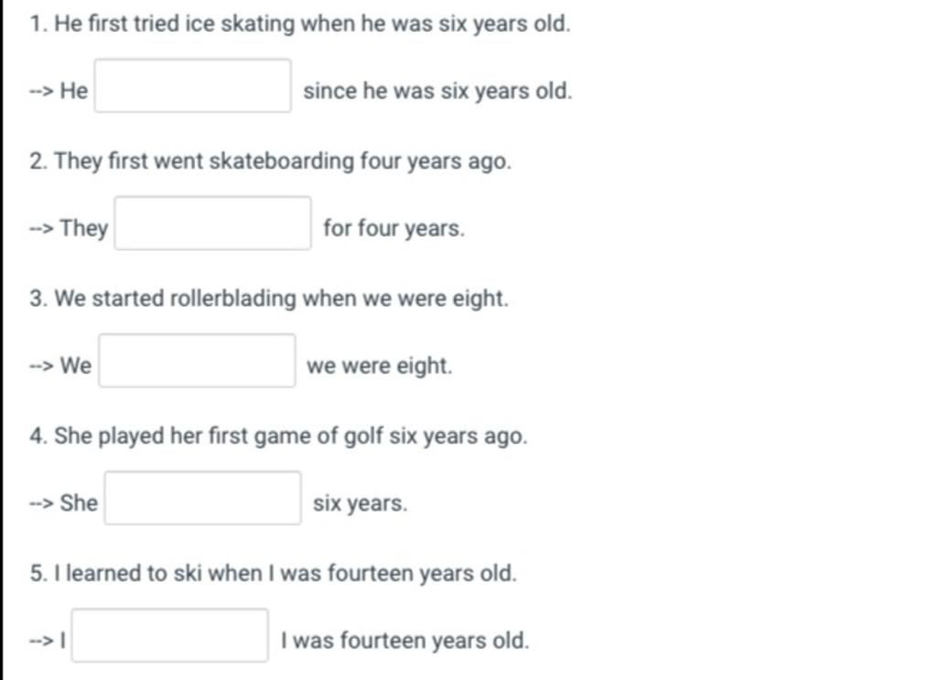Click the text "six years." after the box

(x=361, y=504)
